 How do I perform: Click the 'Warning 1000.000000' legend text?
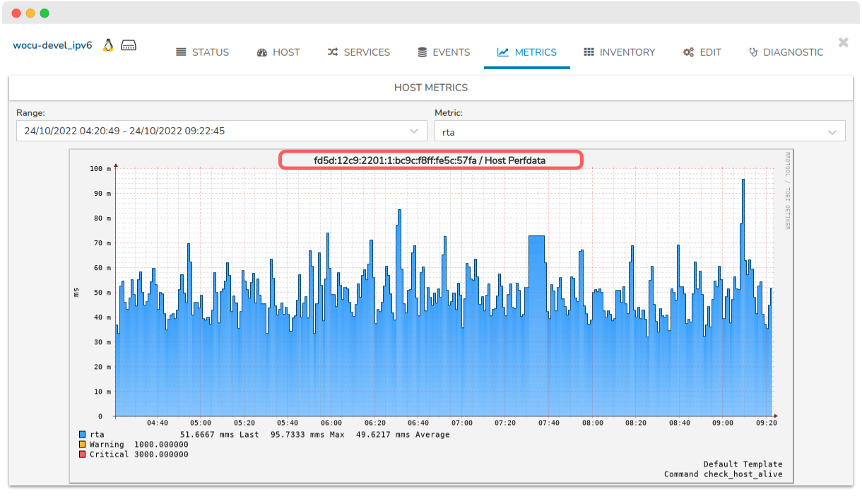tap(139, 445)
